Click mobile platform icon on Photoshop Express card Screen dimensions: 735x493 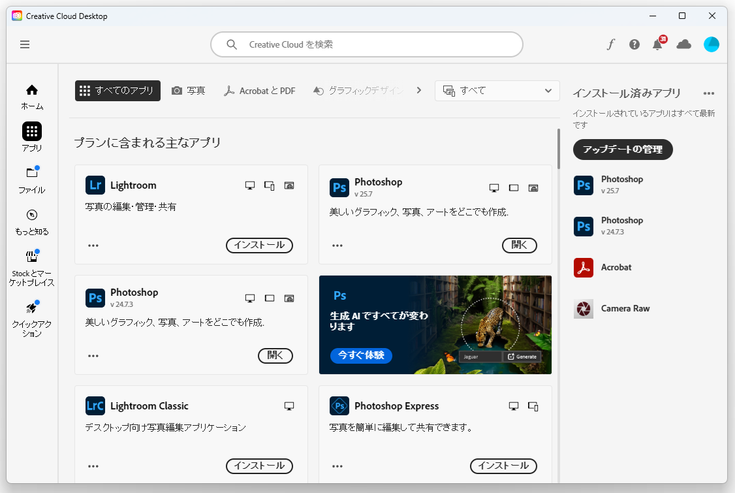tap(533, 406)
